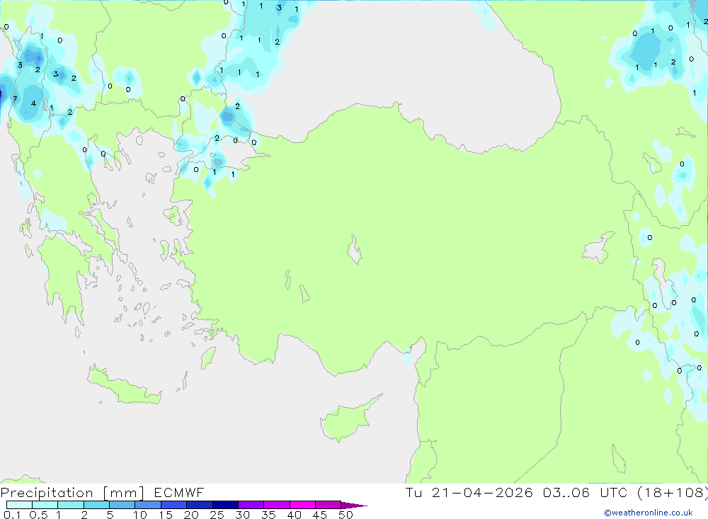
Task: Click the '50' legend scale label
Action: pos(346,515)
